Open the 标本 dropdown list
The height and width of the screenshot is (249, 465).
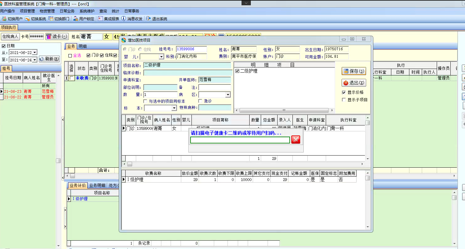point(174,108)
